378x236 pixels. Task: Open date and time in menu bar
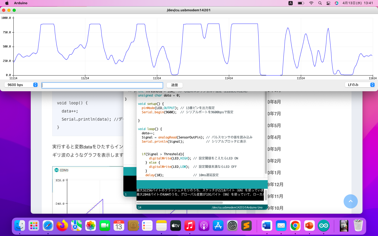click(358, 3)
